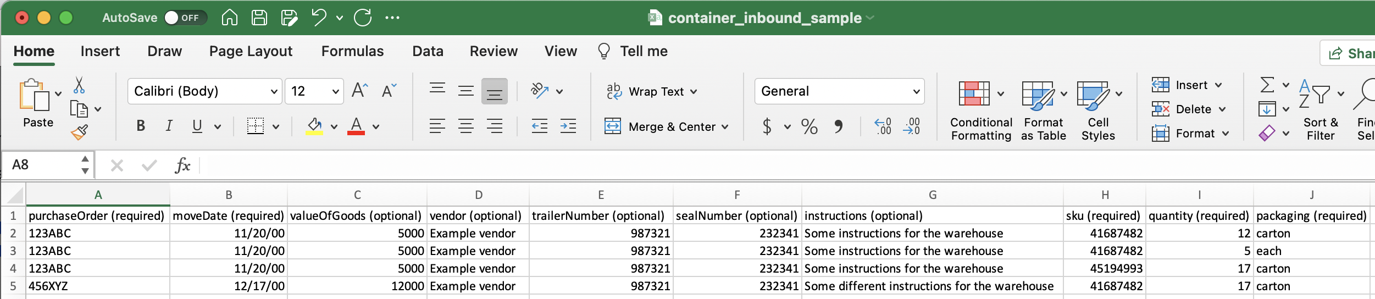The image size is (1375, 299).
Task: Toggle Underline formatting
Action: 197,126
